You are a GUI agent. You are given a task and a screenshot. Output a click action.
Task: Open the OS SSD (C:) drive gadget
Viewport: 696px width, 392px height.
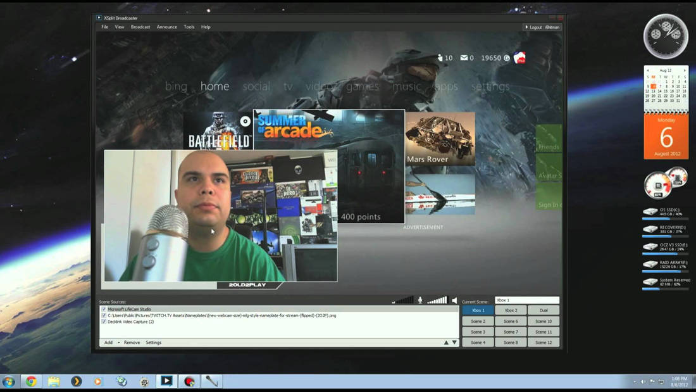666,213
